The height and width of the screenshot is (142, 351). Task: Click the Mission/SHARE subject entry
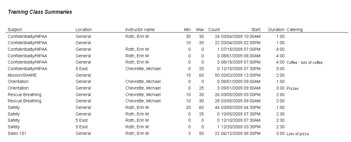coord(22,75)
